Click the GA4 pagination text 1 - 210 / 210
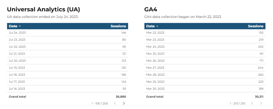The width and height of the screenshot is (273, 109). tap(237, 103)
